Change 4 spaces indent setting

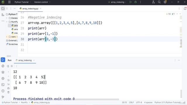pyautogui.click(x=148, y=102)
